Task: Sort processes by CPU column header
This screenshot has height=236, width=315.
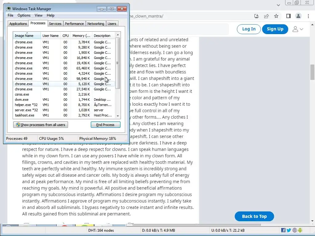Action: [x=66, y=36]
